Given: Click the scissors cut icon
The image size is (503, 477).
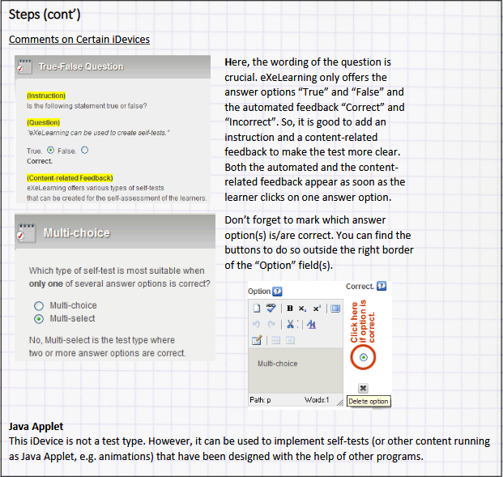Looking at the screenshot, I should tap(290, 324).
